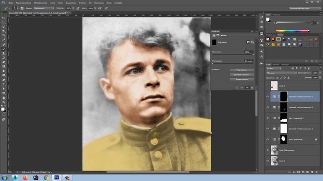Click the Color Range button
Viewport: 323px width, 181px height.
[242, 75]
